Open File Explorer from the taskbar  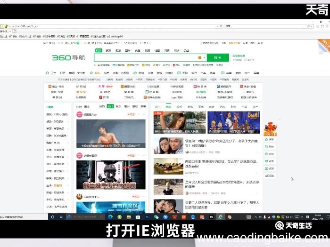pos(129,217)
